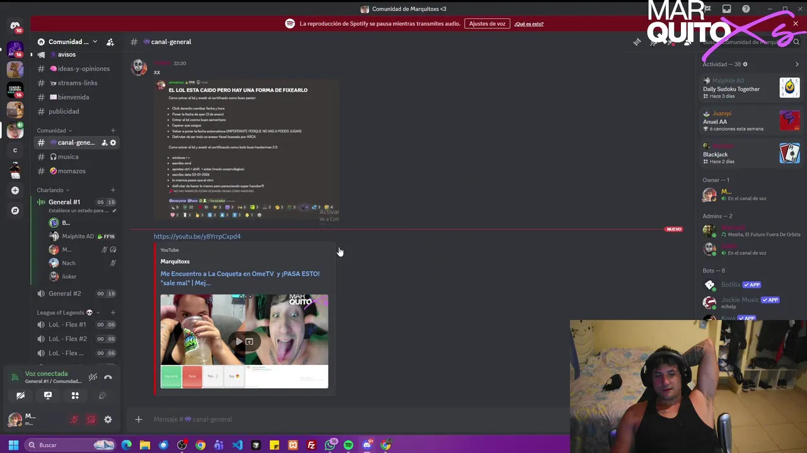
Task: Toggle noise suppression icon
Action: pos(93,377)
